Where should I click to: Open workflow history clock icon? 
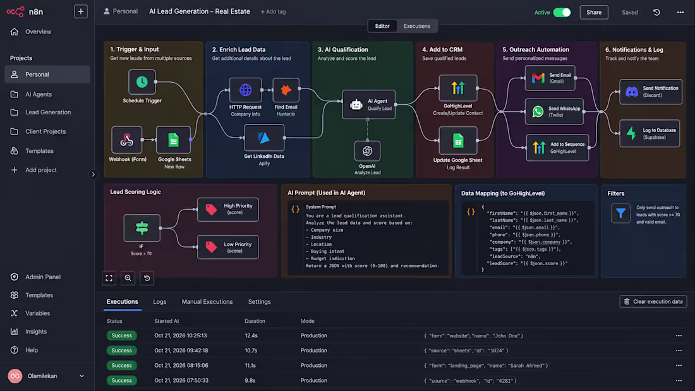point(656,13)
